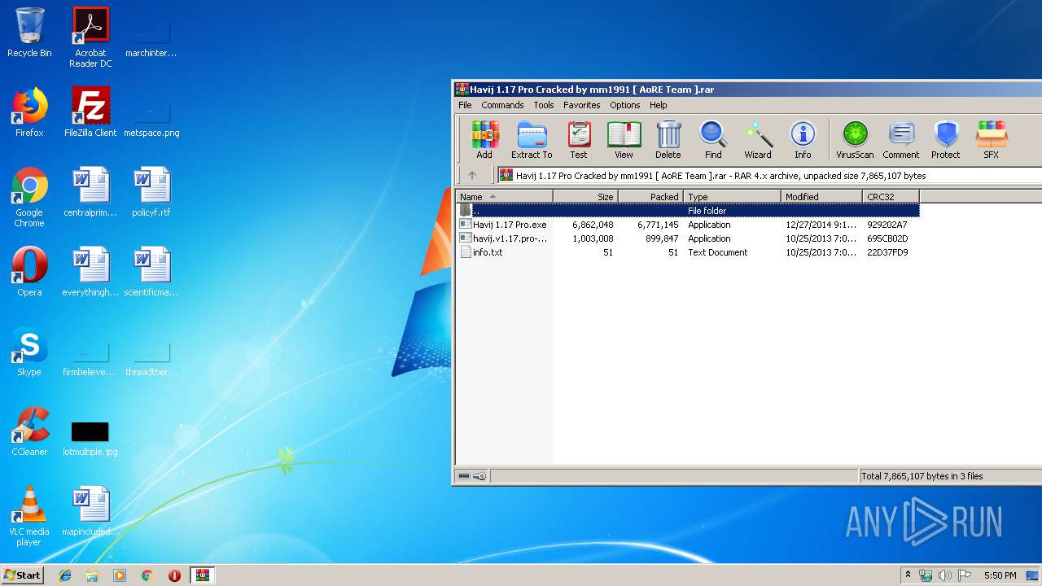1042x586 pixels.
Task: Click the Add toolbar icon in WinRAR
Action: pos(484,139)
